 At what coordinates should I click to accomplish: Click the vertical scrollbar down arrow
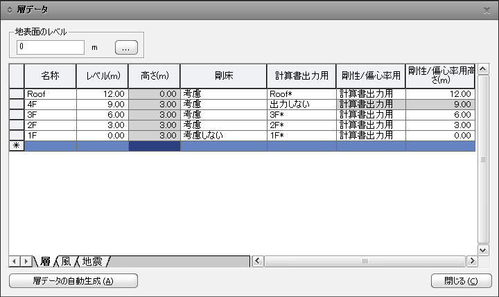484,249
